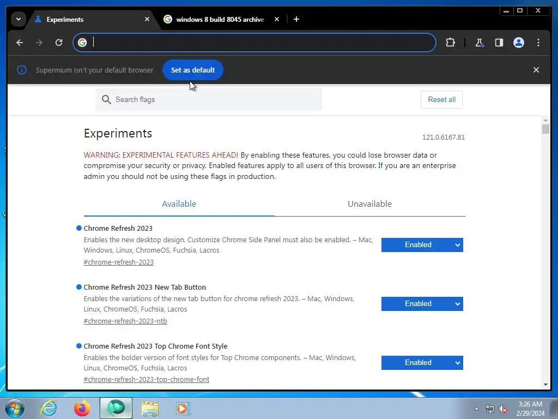Click the Supermium taskbar icon
This screenshot has width=558, height=419.
coord(116,408)
